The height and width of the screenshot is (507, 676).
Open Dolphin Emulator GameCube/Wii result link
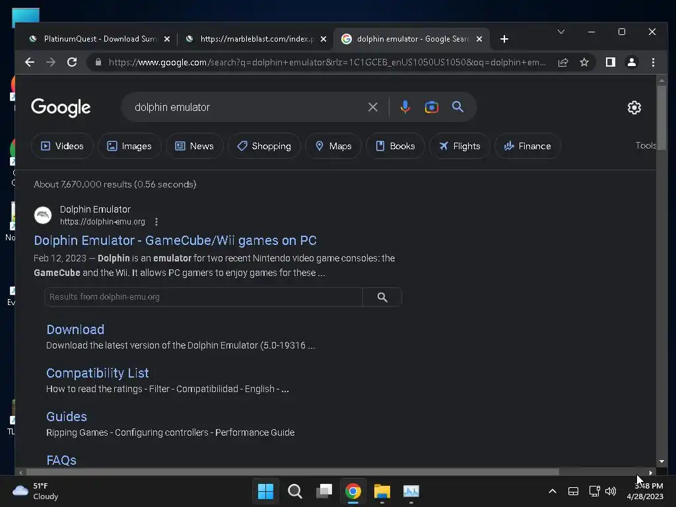(175, 240)
